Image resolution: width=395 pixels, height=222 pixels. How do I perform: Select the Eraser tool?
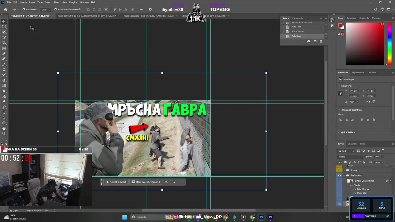click(x=4, y=80)
